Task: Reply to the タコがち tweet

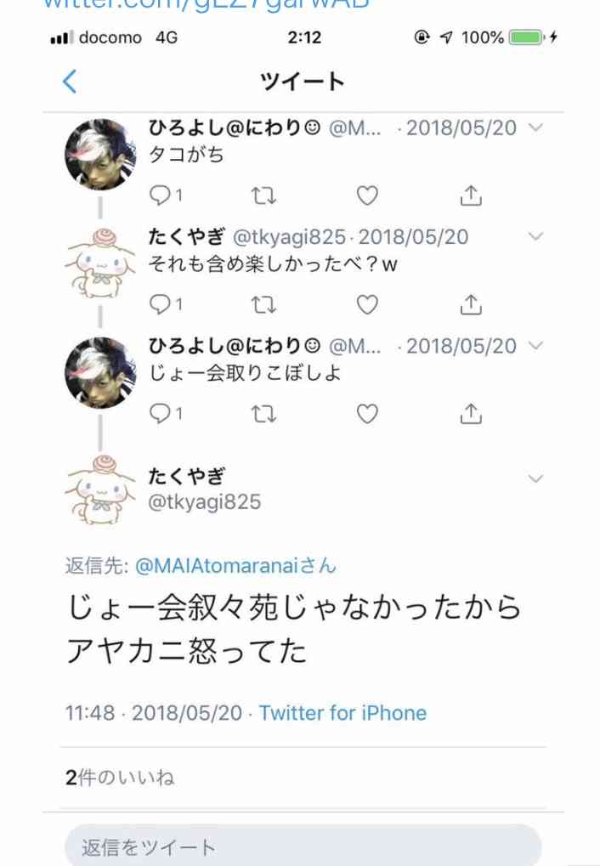Action: 165,195
